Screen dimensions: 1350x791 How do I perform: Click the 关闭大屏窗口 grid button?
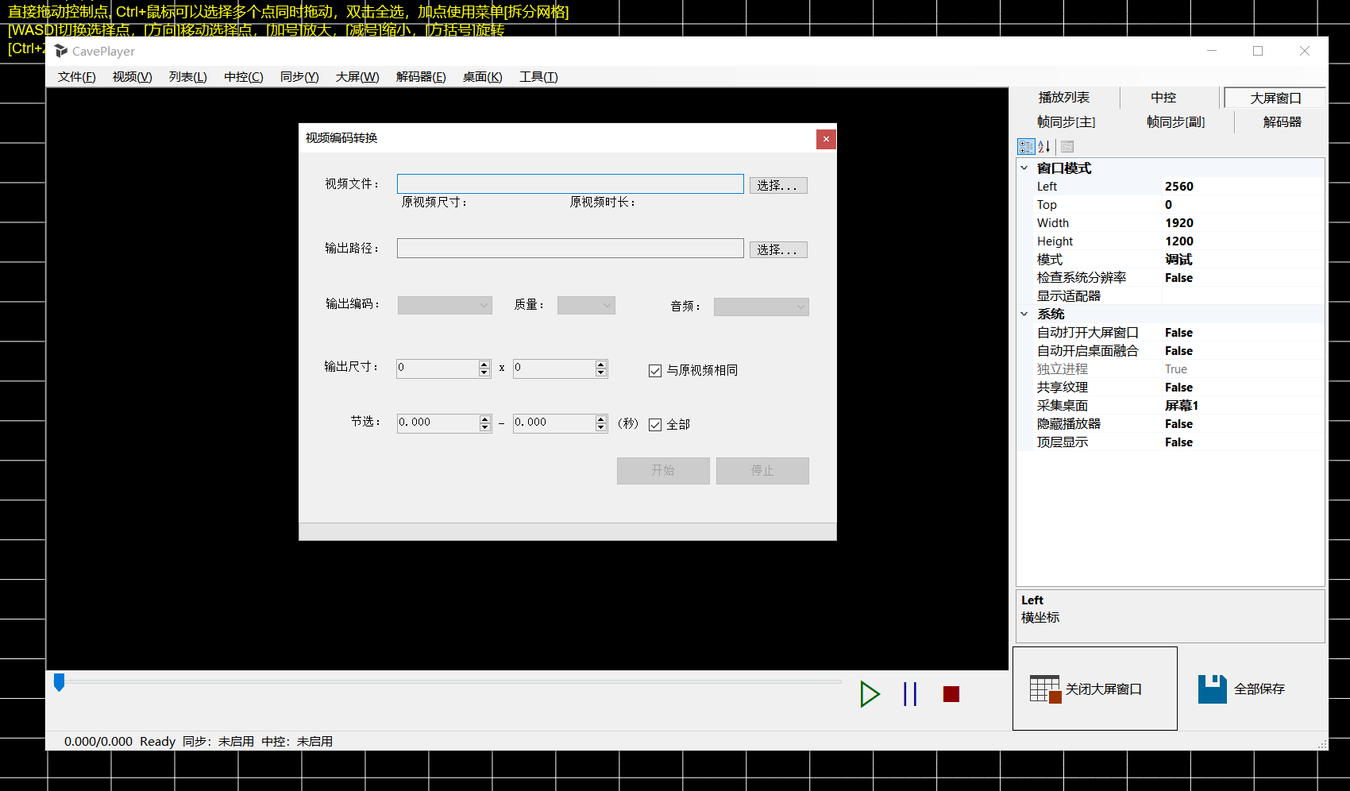(1094, 689)
